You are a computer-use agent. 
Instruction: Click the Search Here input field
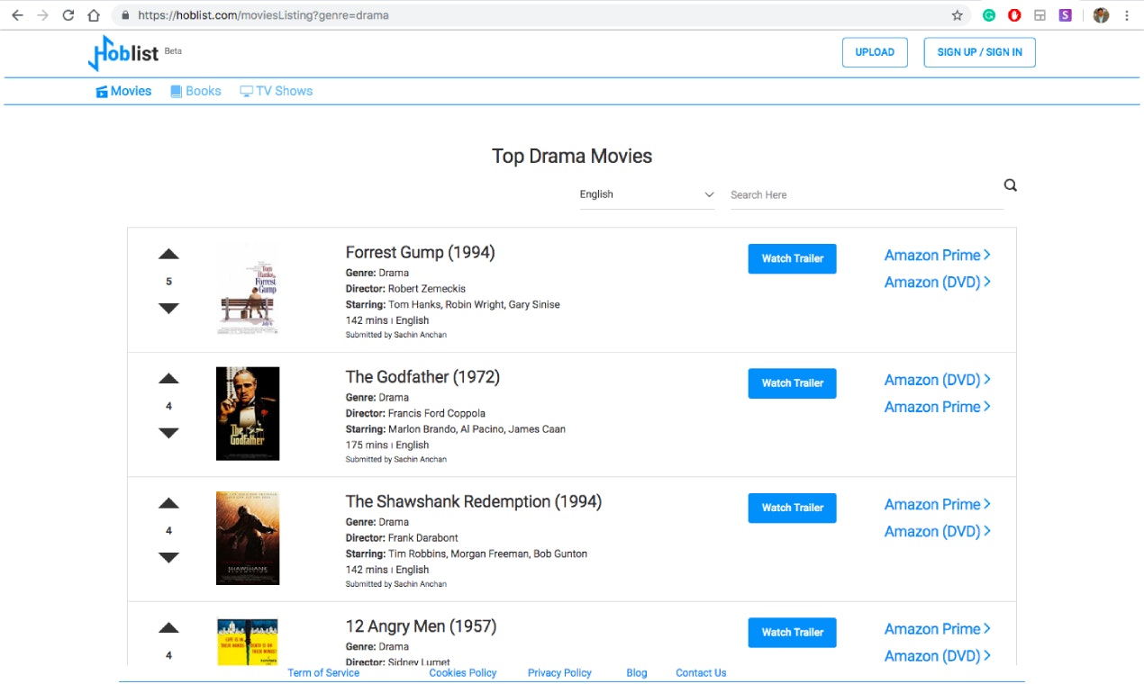coord(865,194)
